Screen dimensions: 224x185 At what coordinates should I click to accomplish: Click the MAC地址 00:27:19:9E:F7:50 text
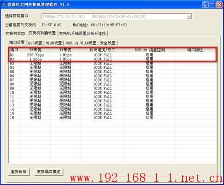100,25
